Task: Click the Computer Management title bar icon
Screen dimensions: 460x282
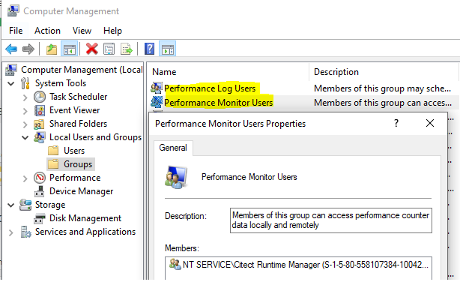Action: click(x=13, y=10)
